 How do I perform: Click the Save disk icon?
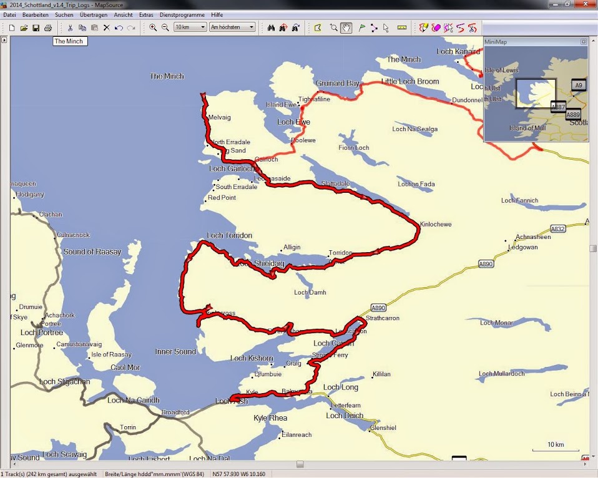[36, 27]
